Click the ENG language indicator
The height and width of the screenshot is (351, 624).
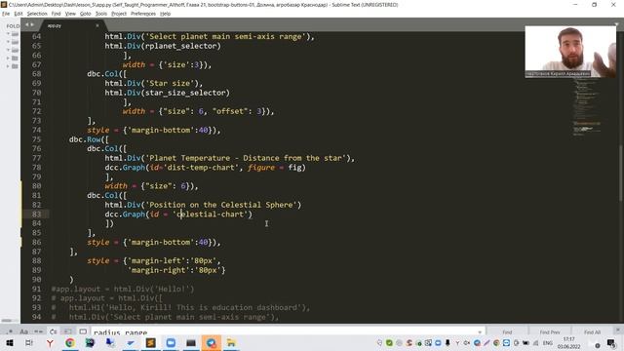(x=548, y=342)
